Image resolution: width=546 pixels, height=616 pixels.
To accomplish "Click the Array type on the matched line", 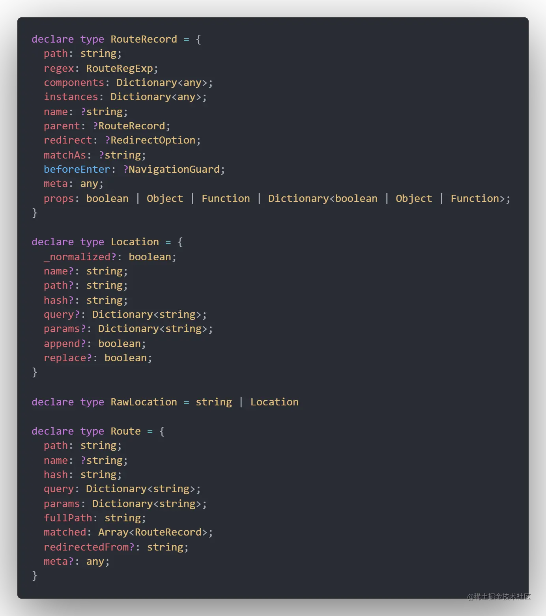I will click(113, 532).
